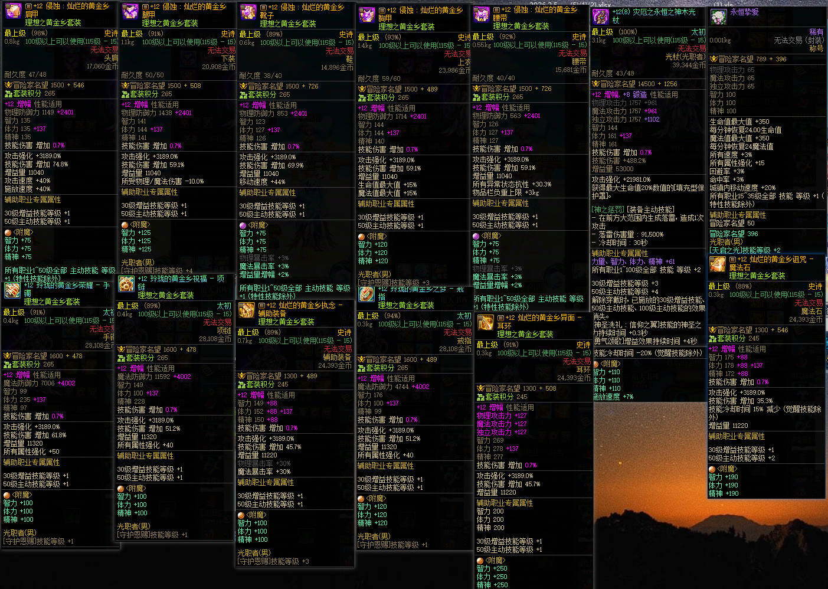Click the 永恒挚爱 title item icon
Viewport: 828px width, 589px height.
718,17
